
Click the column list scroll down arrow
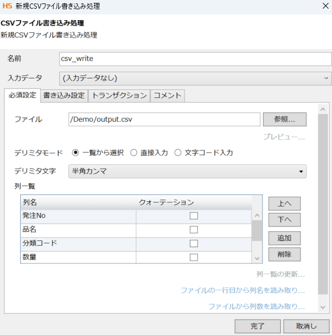[x=257, y=258]
